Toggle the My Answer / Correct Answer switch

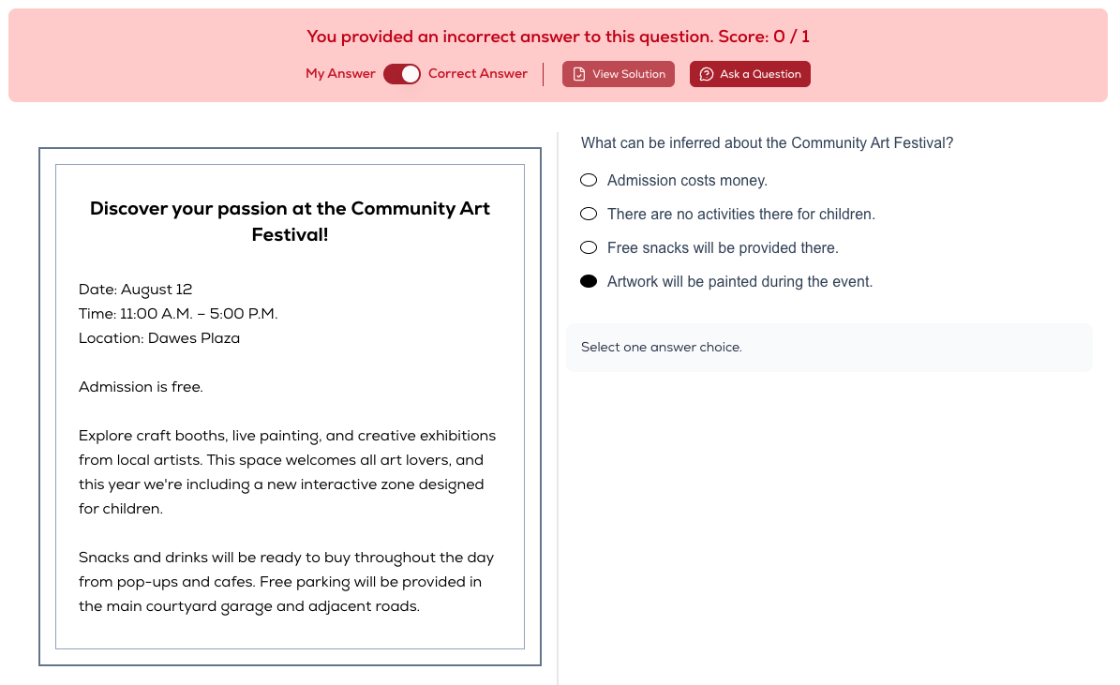402,74
